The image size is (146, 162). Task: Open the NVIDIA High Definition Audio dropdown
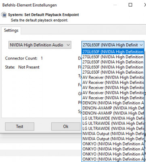(x=40, y=45)
